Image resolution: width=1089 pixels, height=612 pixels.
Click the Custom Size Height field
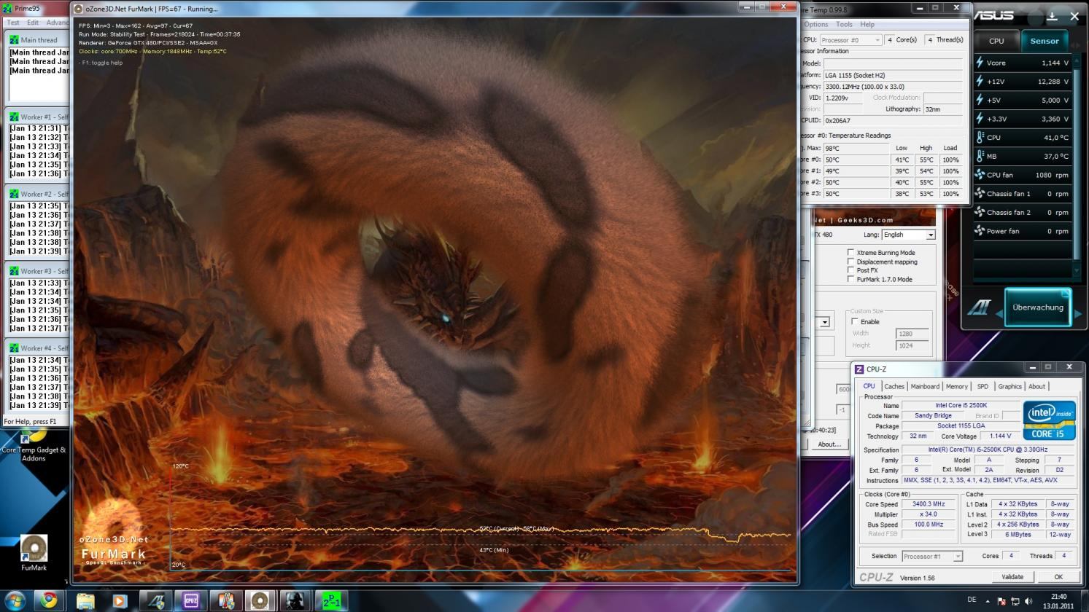coord(912,345)
